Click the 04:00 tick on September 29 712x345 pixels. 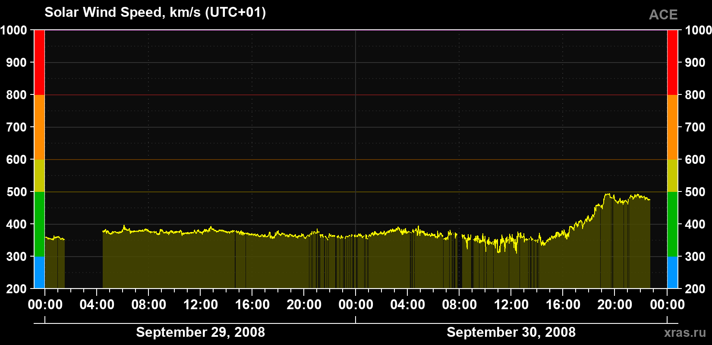[97, 304]
